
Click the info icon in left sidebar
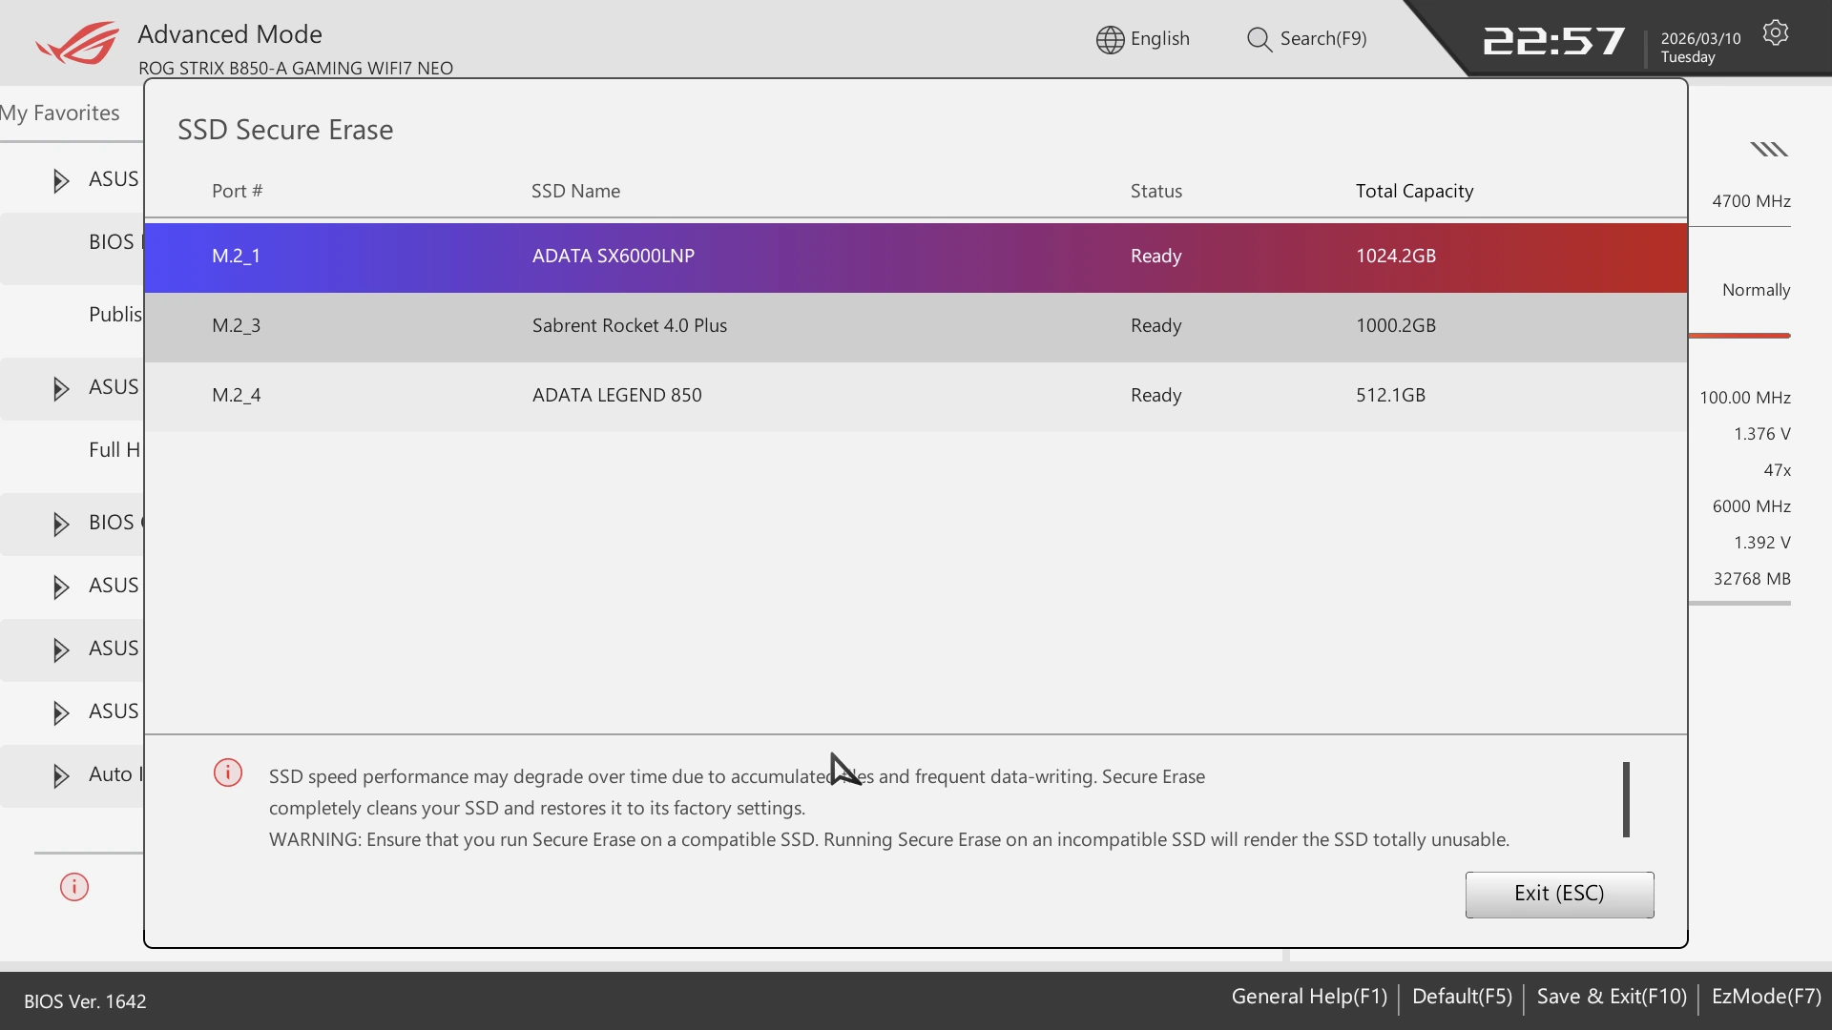pyautogui.click(x=74, y=887)
